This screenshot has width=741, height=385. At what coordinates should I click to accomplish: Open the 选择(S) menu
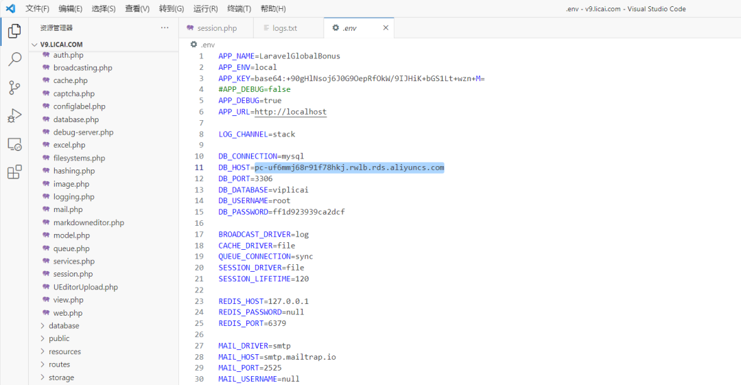point(104,8)
